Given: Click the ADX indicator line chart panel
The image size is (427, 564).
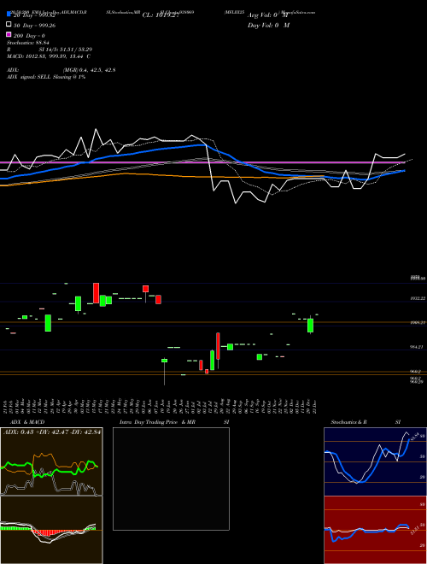Looking at the screenshot, I should tap(51, 461).
